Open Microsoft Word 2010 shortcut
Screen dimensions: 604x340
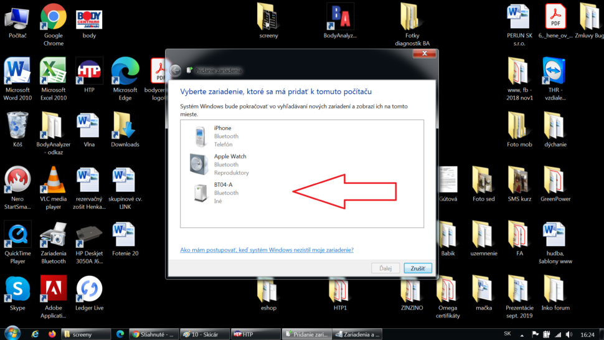17,79
